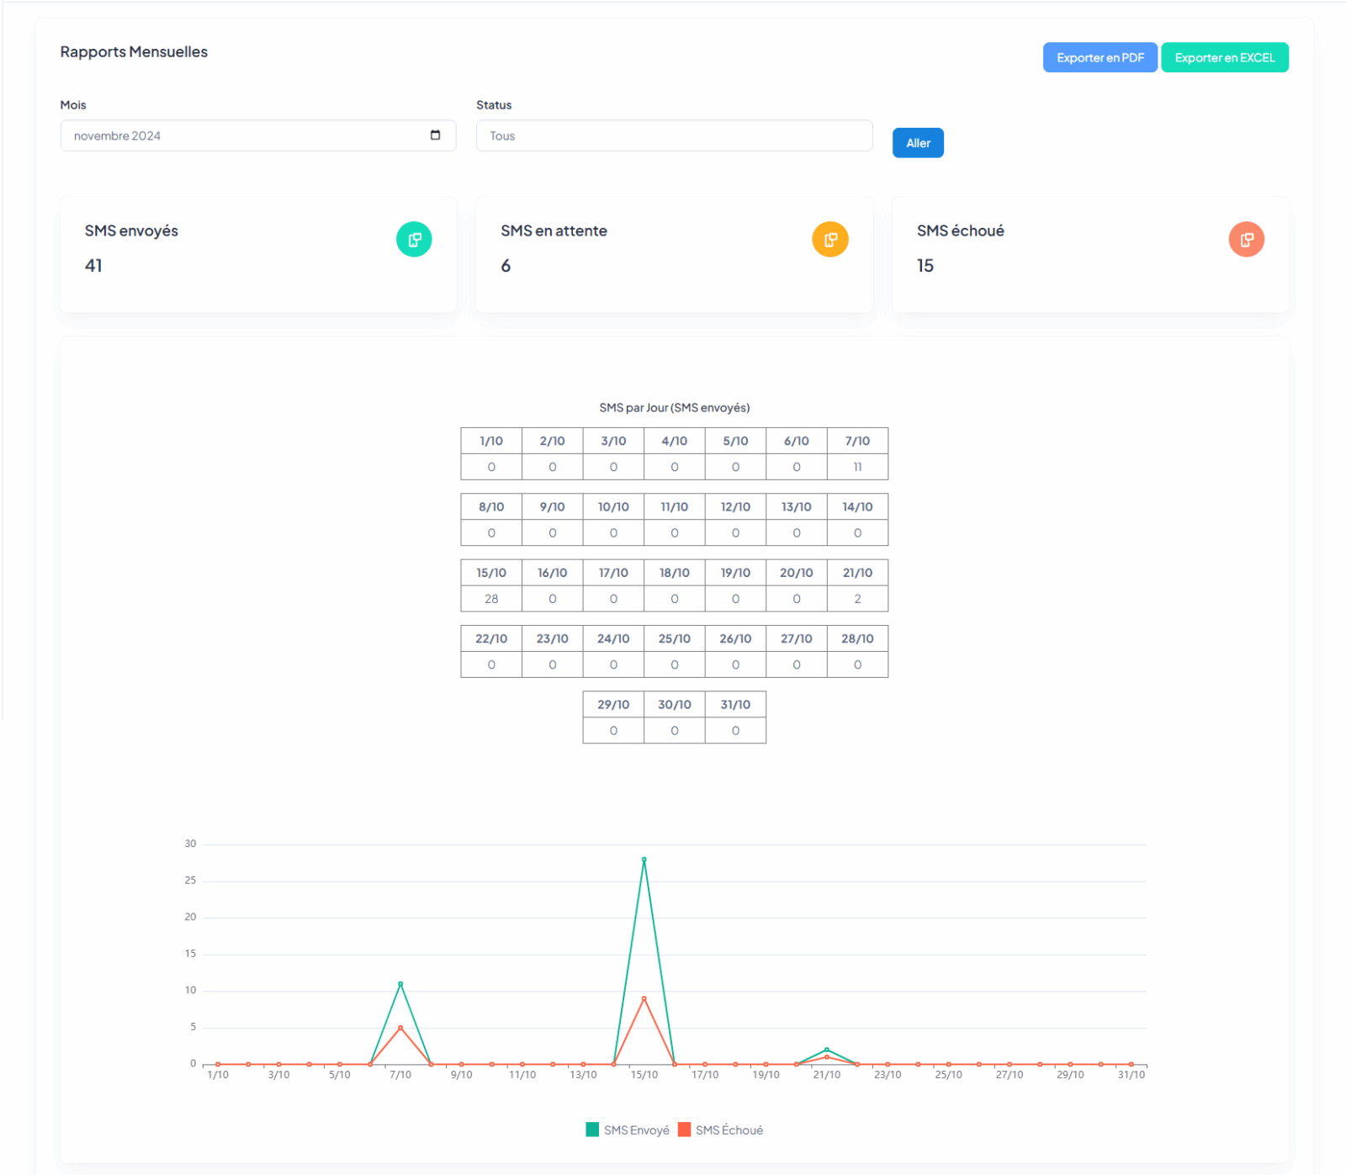The height and width of the screenshot is (1175, 1346).
Task: Open the Status dropdown showing Tous
Action: pyautogui.click(x=674, y=135)
